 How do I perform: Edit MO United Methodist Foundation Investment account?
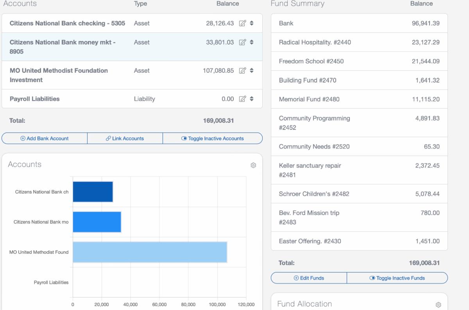pos(242,71)
